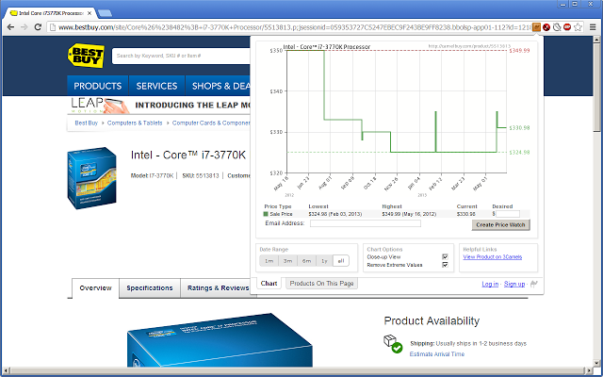Click the Best Buy breadcrumb link
Screen dimensions: 603x377
(x=86, y=123)
